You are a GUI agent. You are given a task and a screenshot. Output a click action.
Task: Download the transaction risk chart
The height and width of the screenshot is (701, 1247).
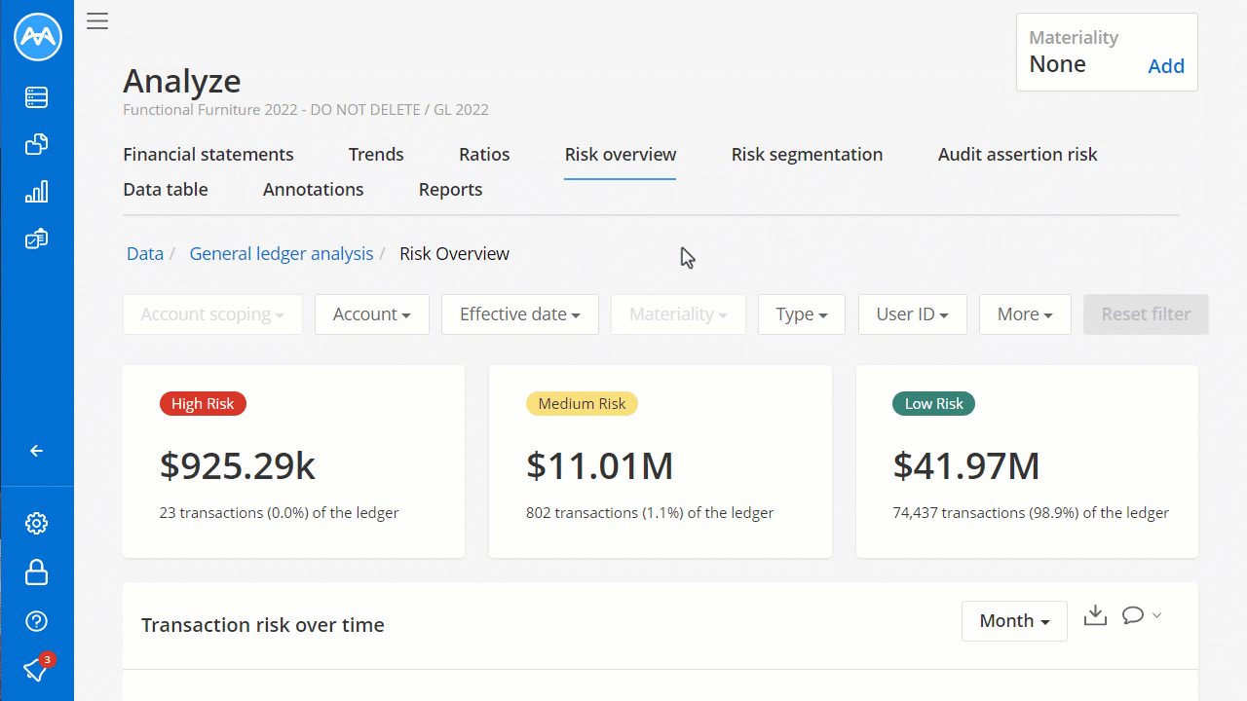click(x=1095, y=615)
